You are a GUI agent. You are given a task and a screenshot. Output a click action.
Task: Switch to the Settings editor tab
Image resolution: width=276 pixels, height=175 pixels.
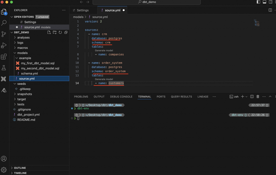pos(82,10)
